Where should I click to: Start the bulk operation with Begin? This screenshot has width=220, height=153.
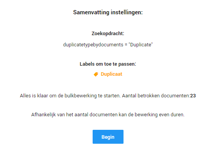point(108,137)
